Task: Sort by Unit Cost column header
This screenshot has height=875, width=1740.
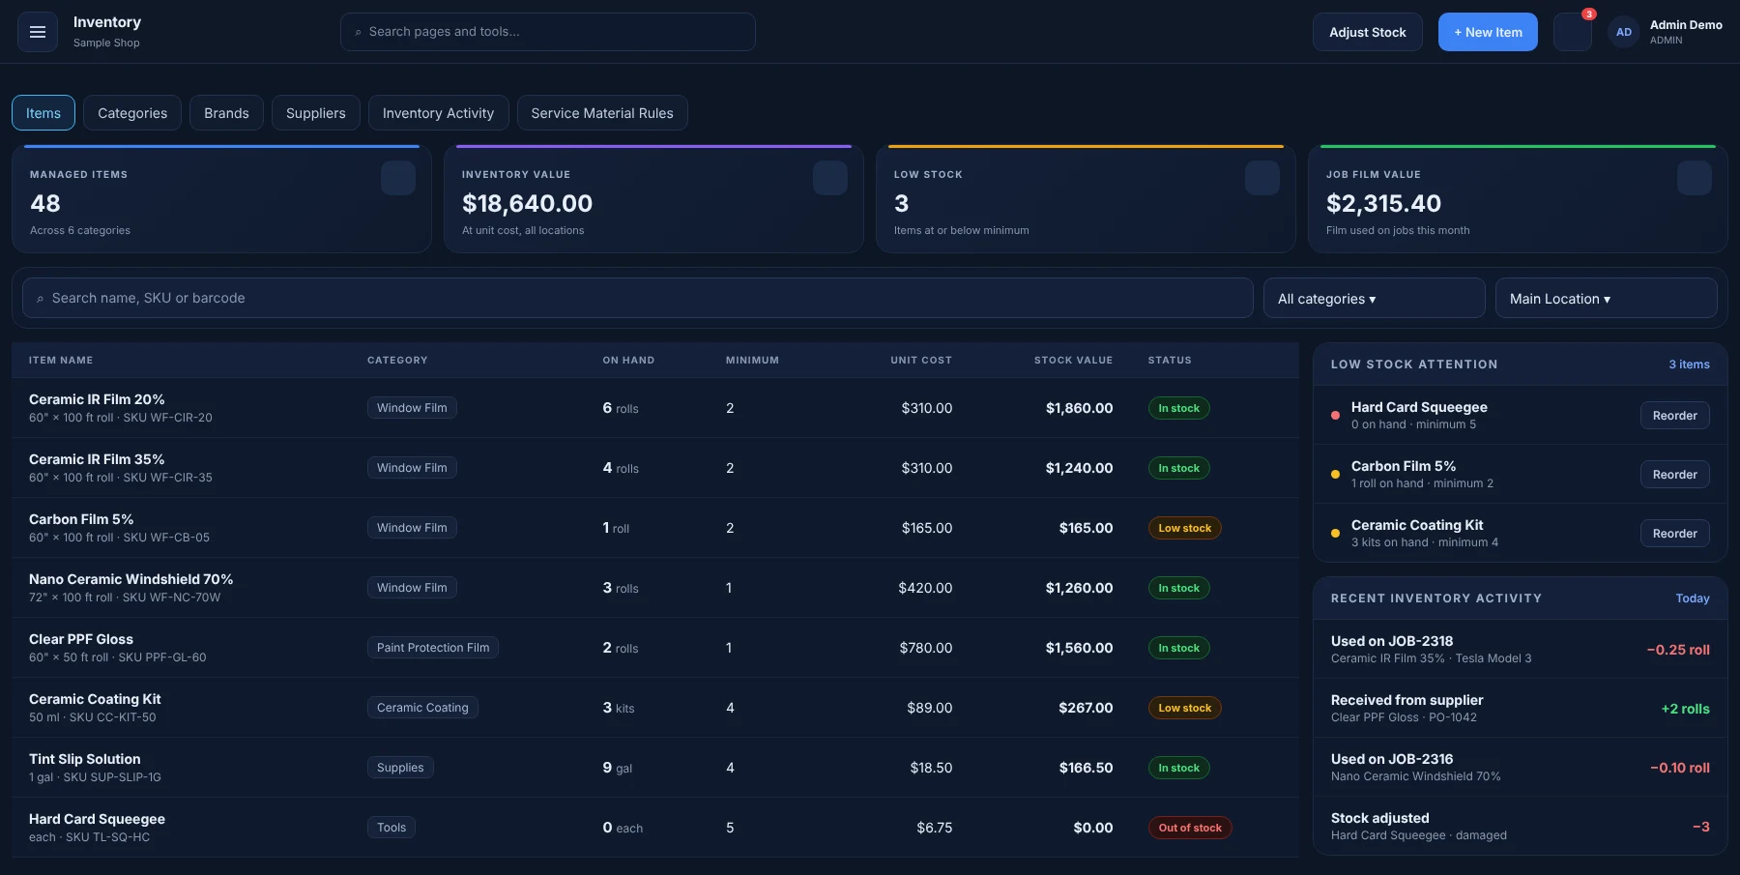Action: [921, 360]
